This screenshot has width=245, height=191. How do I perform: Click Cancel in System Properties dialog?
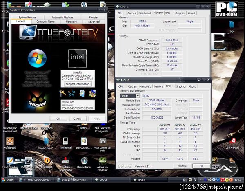point(77,119)
